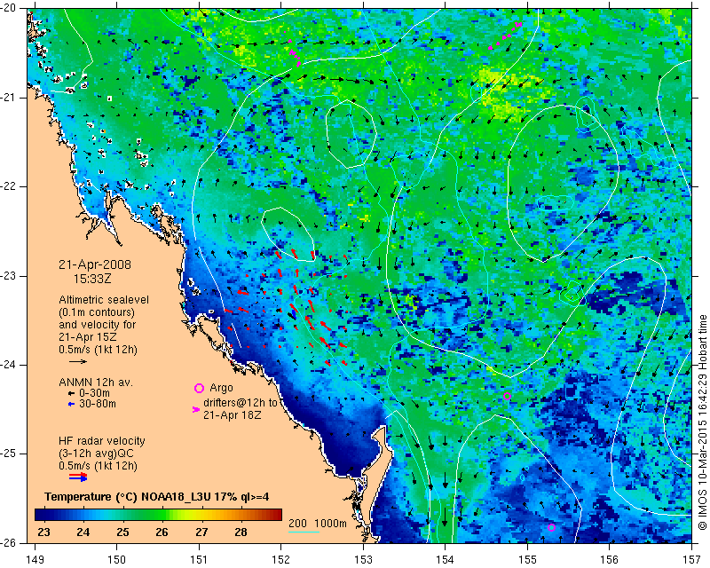Click the blue 30-80m ANMN arrow icon
The height and width of the screenshot is (568, 710).
71,404
